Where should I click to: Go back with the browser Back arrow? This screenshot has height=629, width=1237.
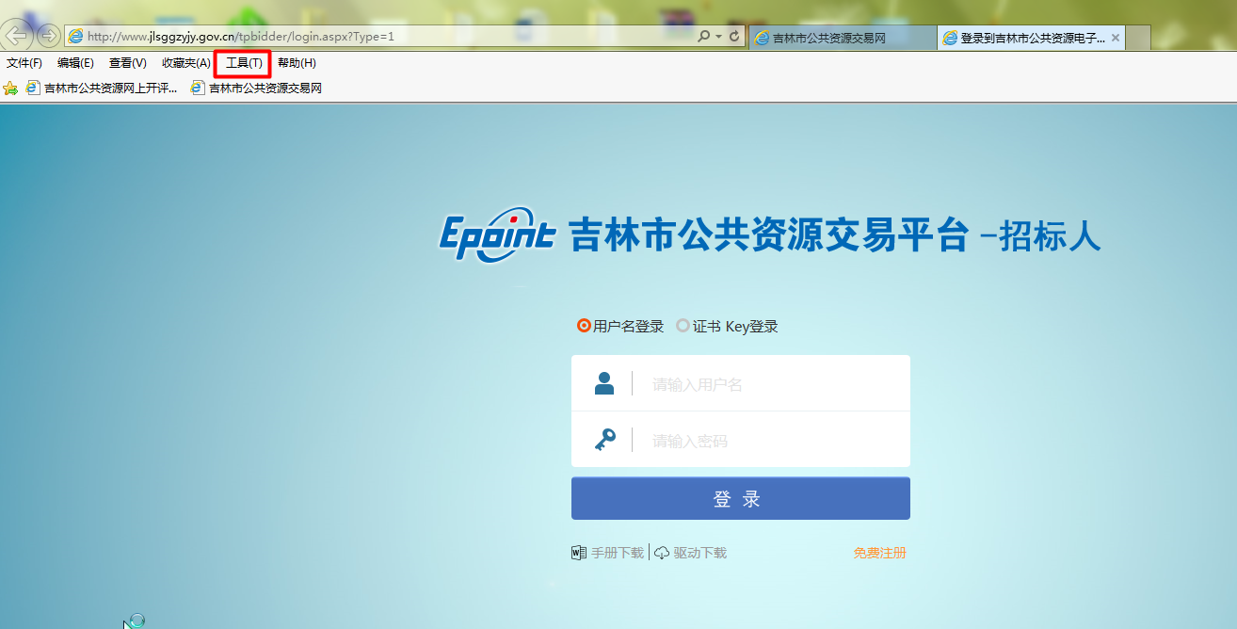(x=18, y=37)
